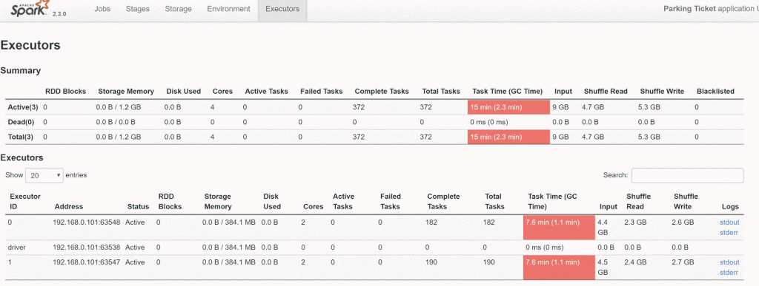Viewport: 759px width, 286px height.
Task: Sort executors by Task Time (GC Time) header
Action: (552, 201)
